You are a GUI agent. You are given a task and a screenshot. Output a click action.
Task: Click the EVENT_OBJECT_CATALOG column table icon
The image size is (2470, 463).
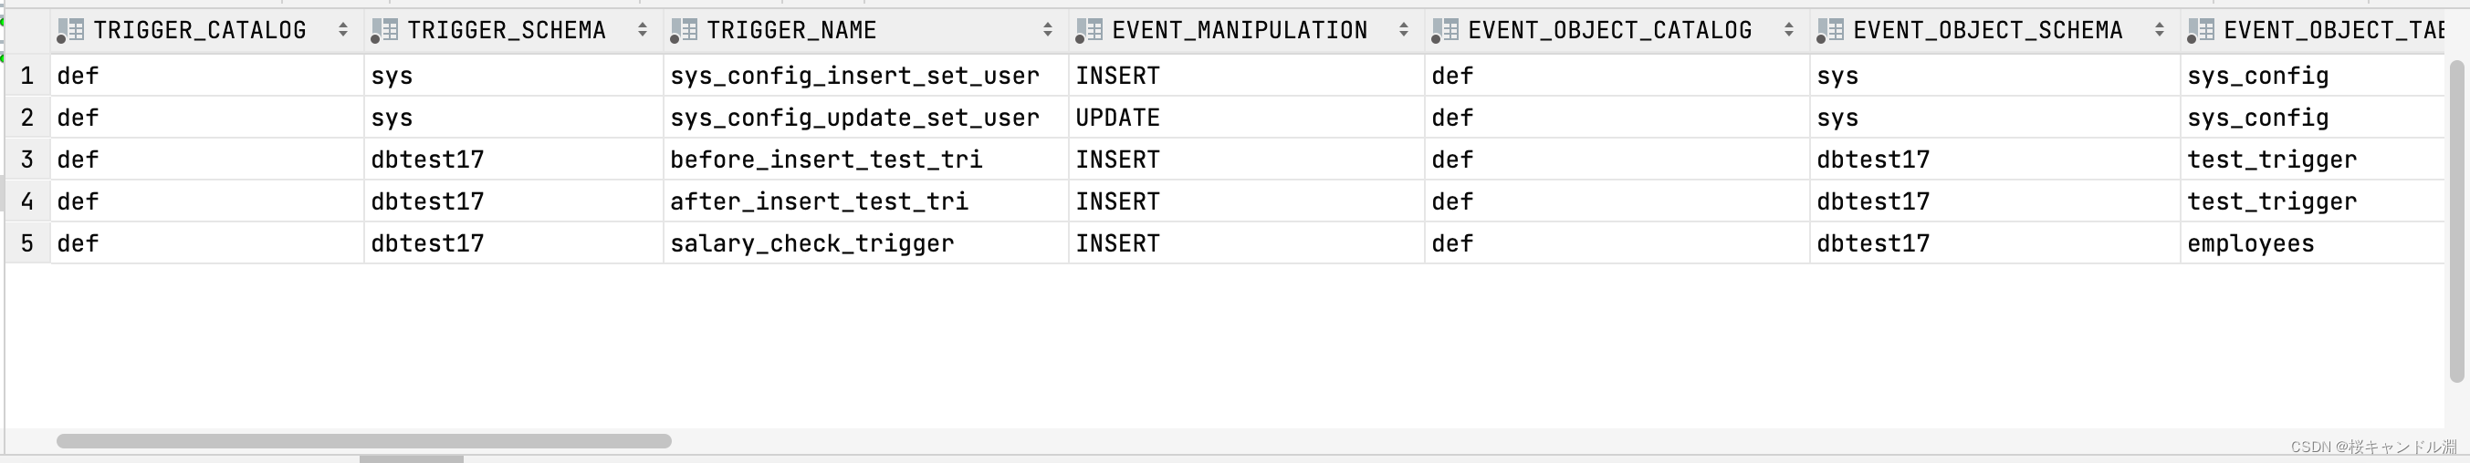1445,31
